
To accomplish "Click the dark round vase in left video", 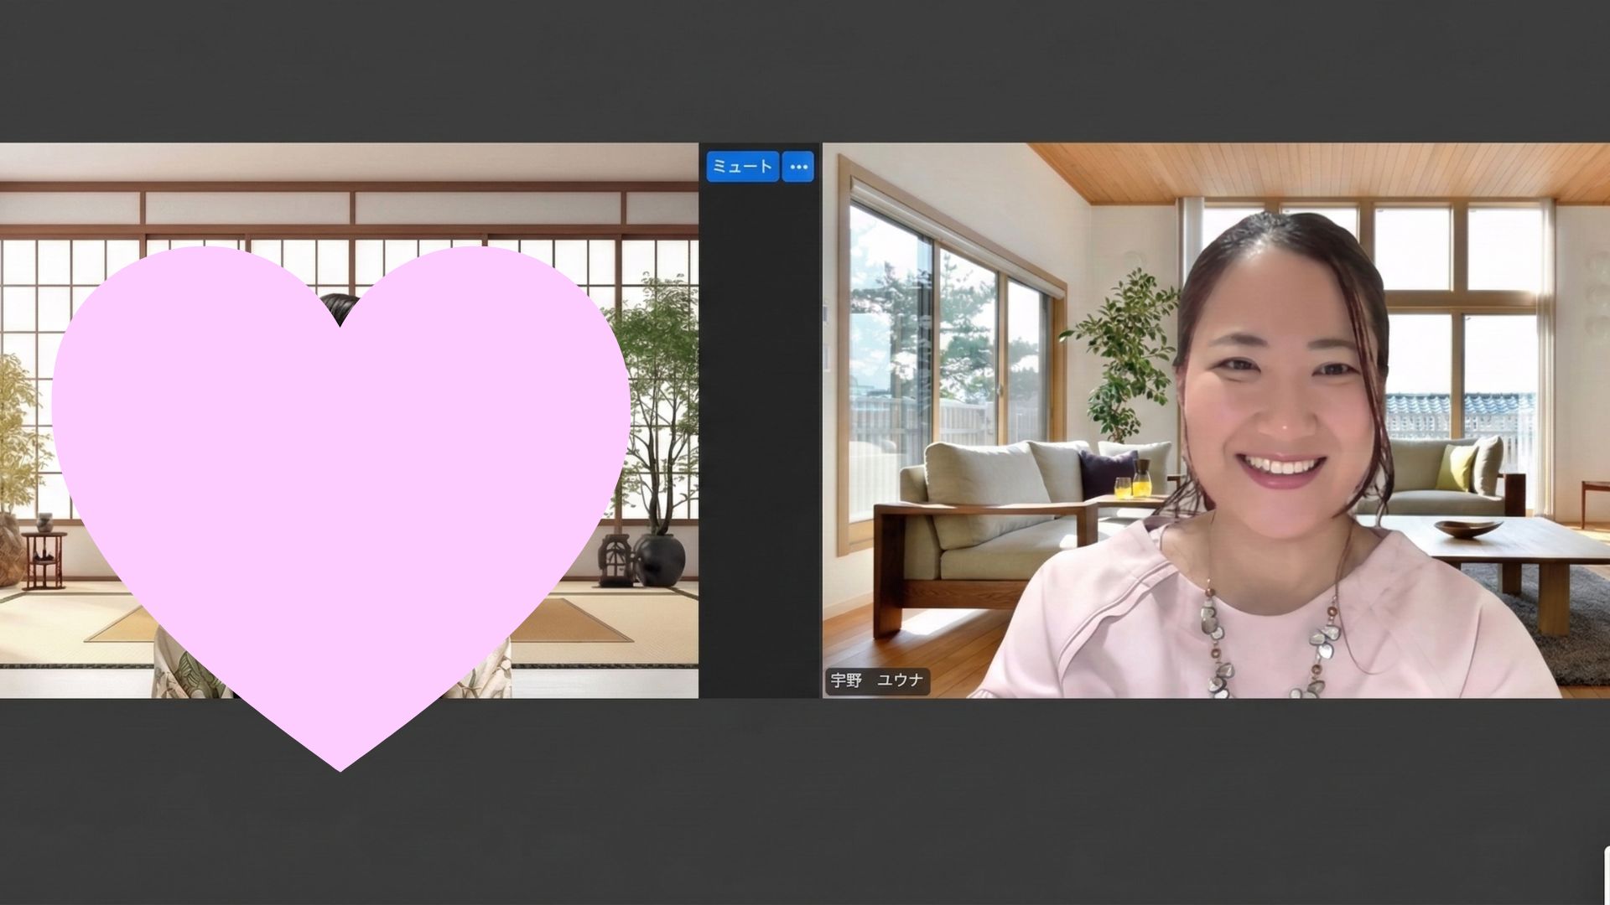I will coord(660,560).
